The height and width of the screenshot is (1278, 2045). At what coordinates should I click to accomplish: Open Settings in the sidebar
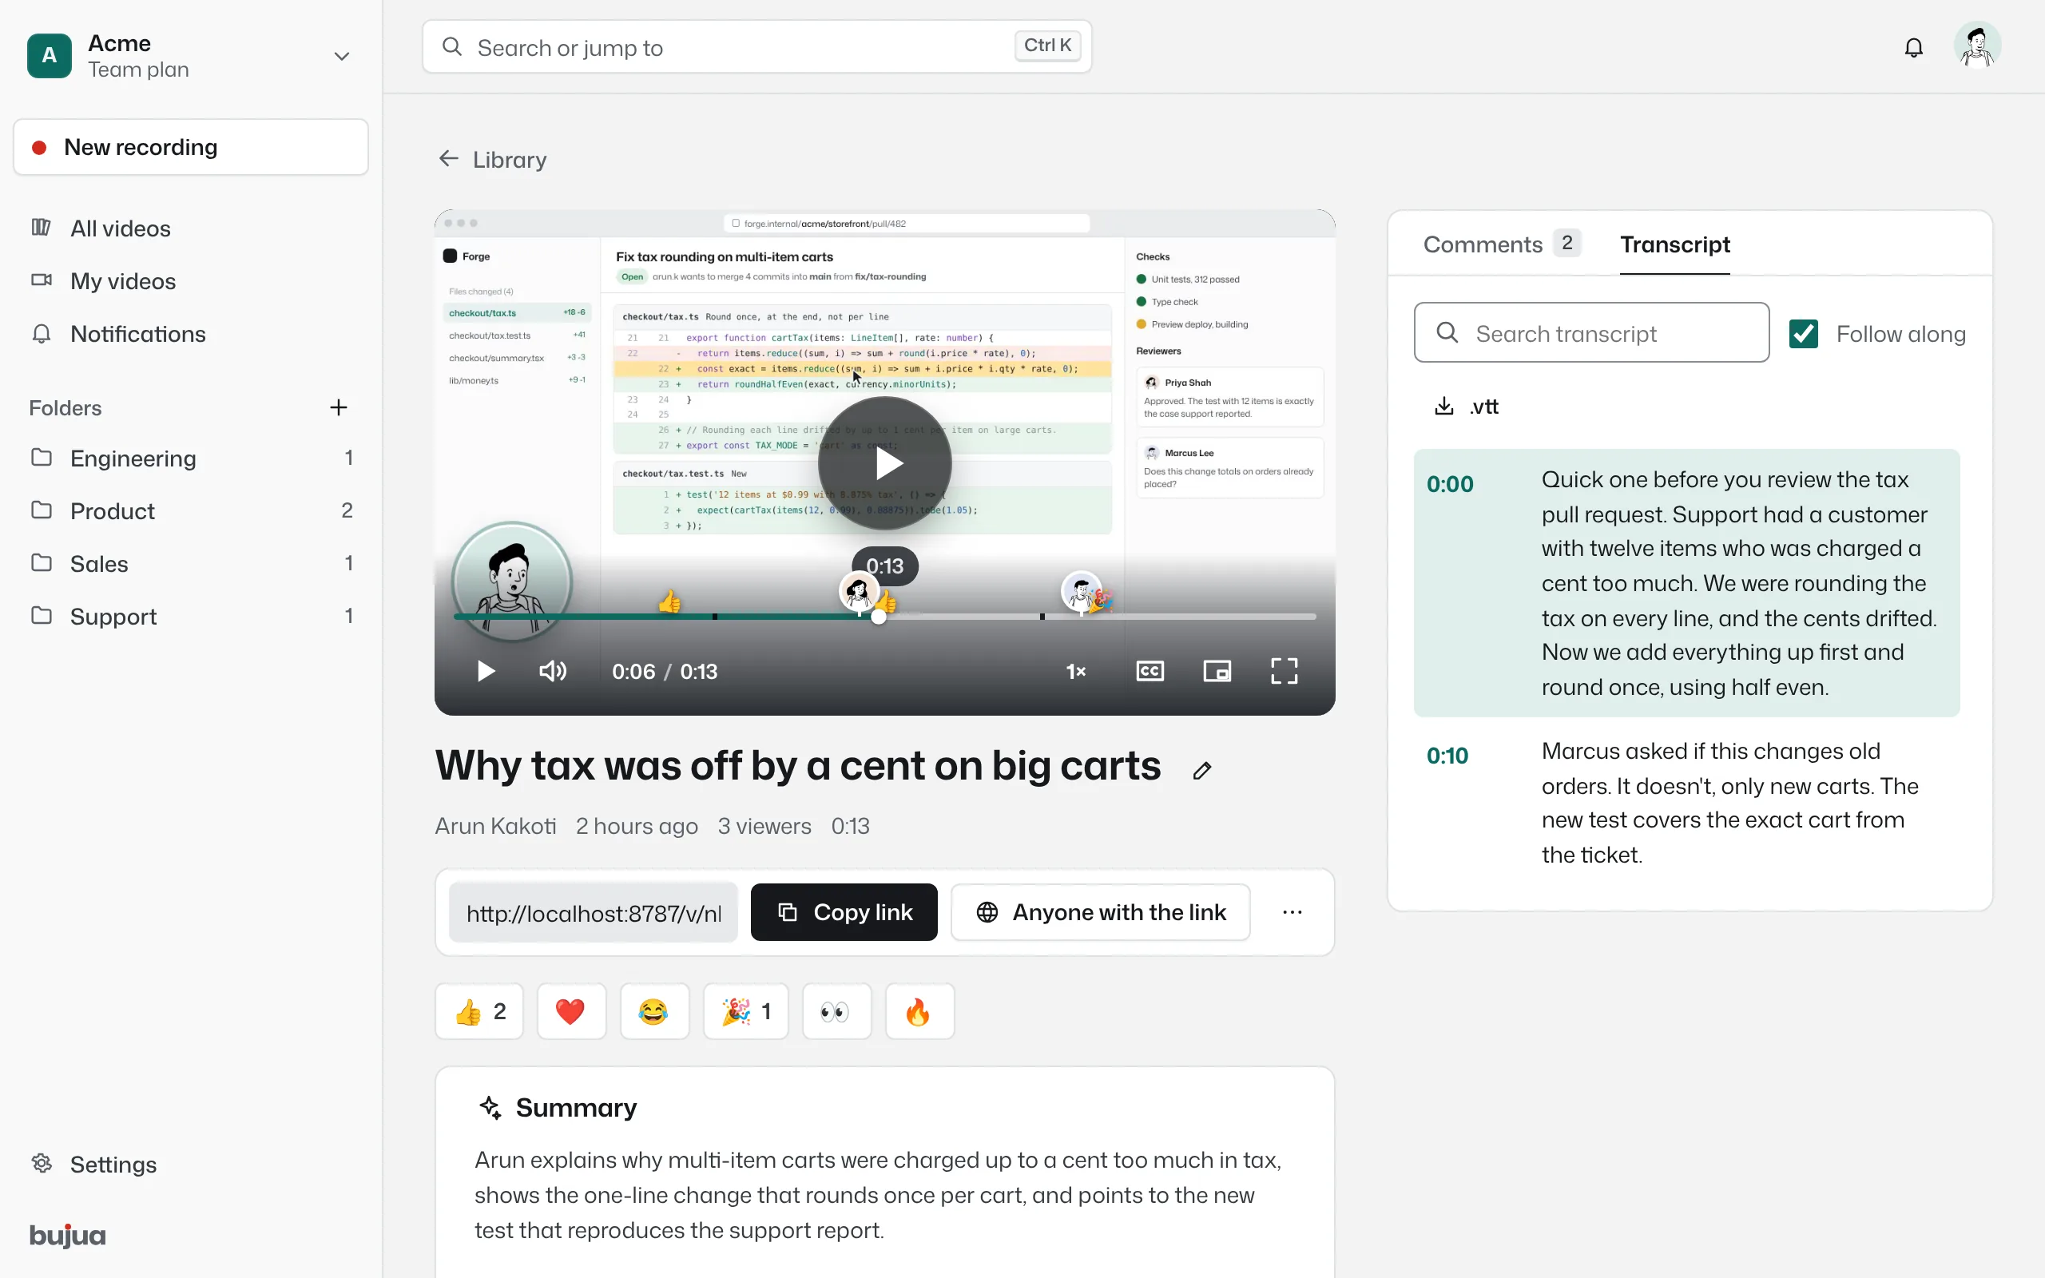click(x=191, y=1164)
